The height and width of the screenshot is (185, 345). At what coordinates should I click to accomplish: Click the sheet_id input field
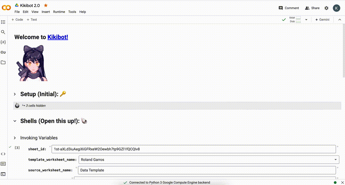tap(194, 149)
